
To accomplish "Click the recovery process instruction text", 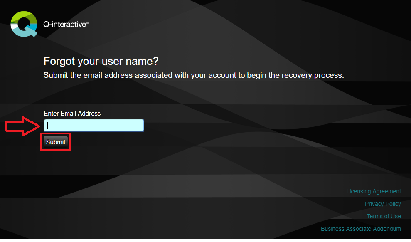I will pyautogui.click(x=194, y=76).
